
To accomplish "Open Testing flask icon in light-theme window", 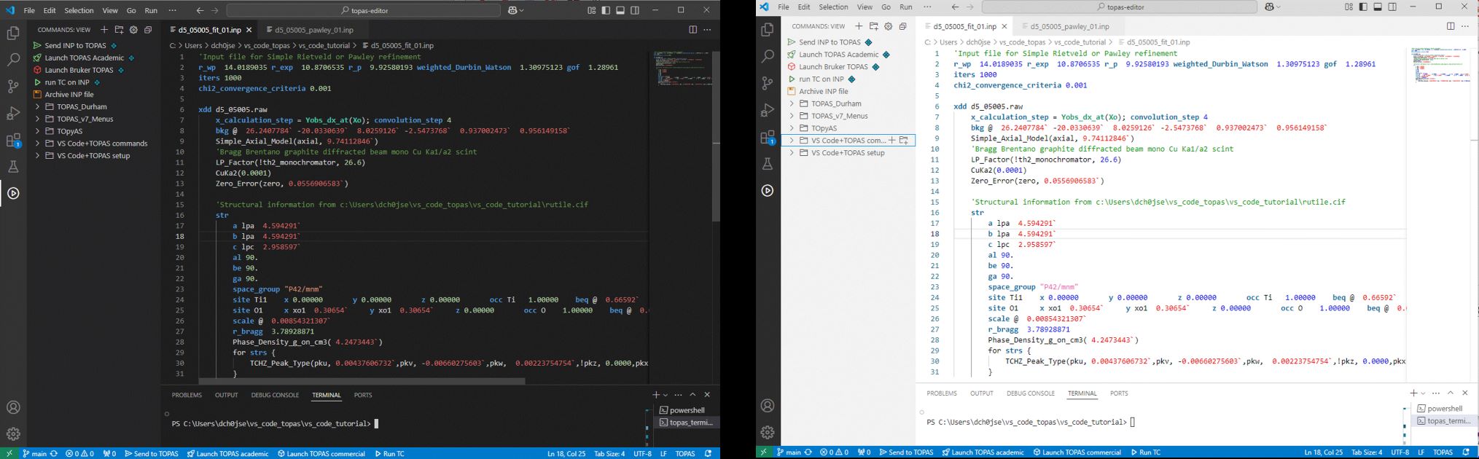I will point(768,164).
